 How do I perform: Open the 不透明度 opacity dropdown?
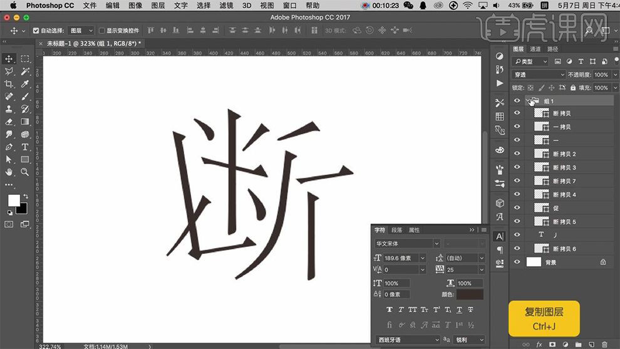pos(615,75)
